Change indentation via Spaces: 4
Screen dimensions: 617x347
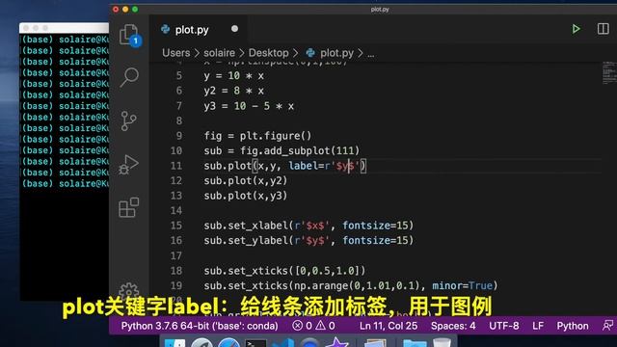coord(453,326)
